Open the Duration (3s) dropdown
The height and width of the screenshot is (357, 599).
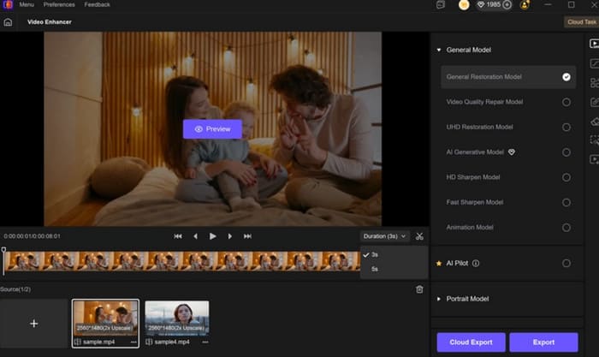click(x=385, y=236)
